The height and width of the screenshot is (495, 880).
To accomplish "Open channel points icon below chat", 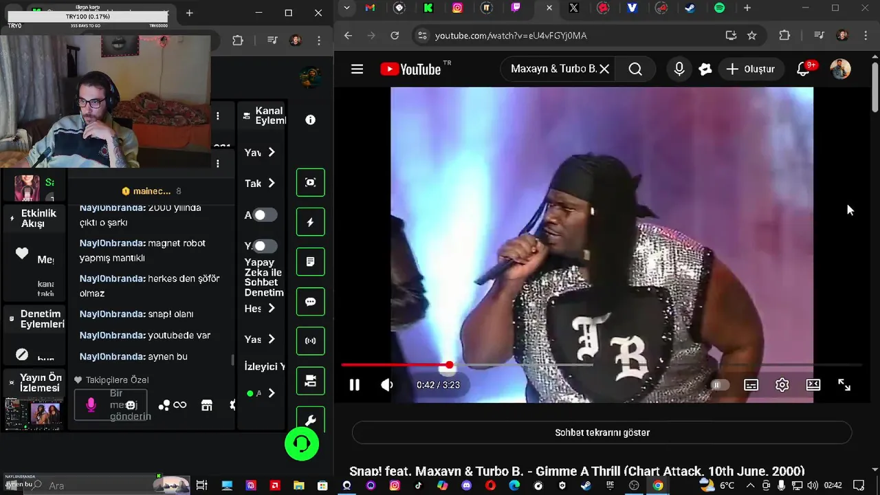I will [164, 406].
